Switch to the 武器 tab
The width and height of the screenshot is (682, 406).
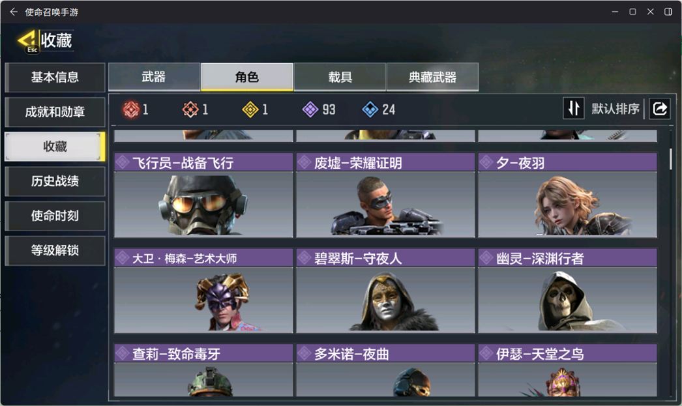[154, 77]
